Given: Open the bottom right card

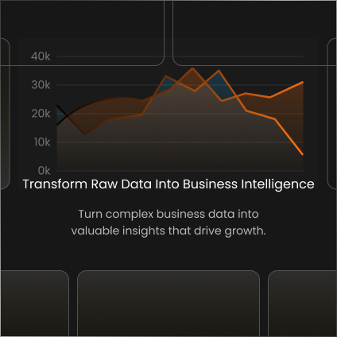Looking at the screenshot, I should (302, 303).
